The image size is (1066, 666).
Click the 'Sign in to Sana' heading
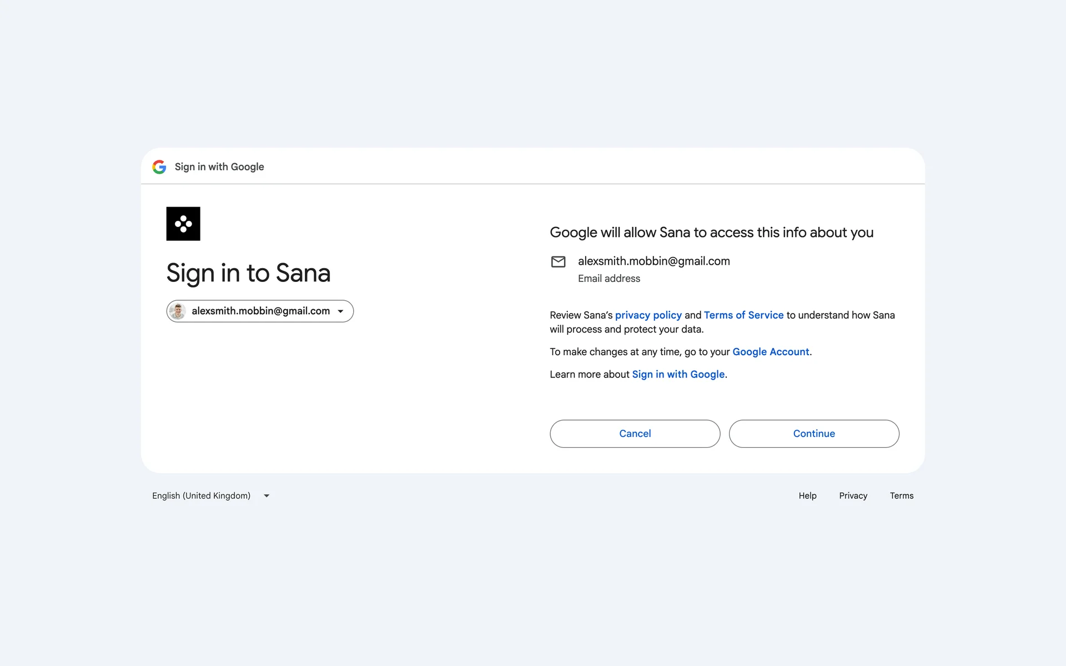[248, 273]
